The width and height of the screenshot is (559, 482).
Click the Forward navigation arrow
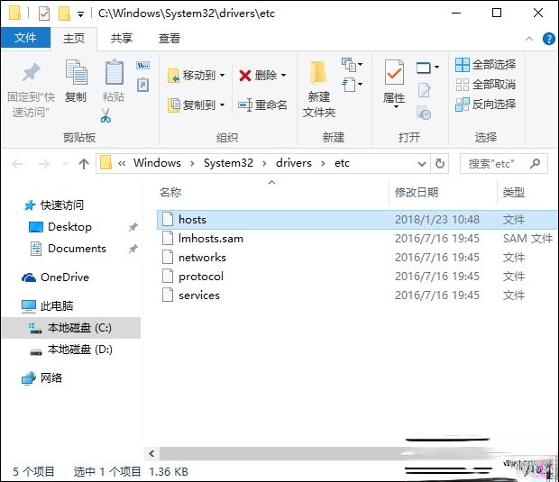tap(43, 164)
